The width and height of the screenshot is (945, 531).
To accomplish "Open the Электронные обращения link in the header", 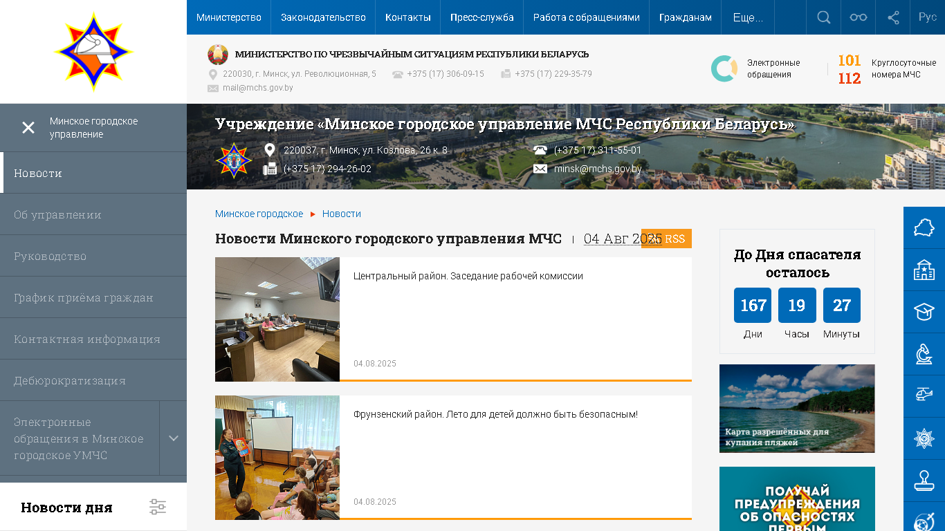I will [x=773, y=68].
